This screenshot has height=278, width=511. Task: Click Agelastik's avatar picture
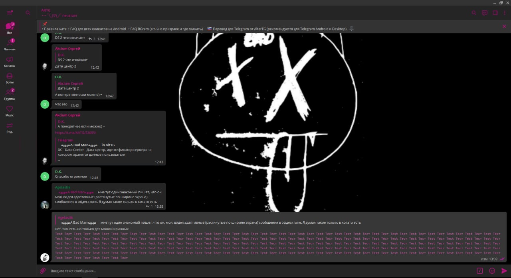(45, 205)
